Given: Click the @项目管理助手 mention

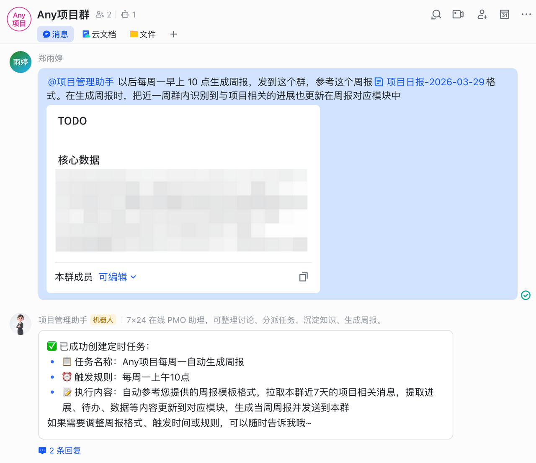Looking at the screenshot, I should (81, 82).
